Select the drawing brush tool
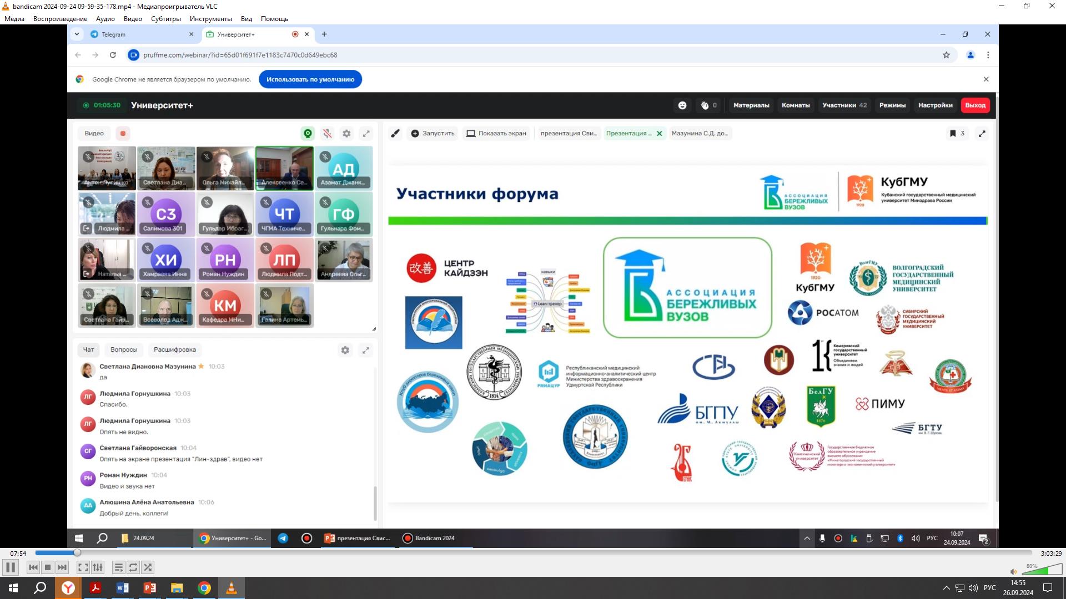Screen dimensions: 1066x599 pos(395,133)
